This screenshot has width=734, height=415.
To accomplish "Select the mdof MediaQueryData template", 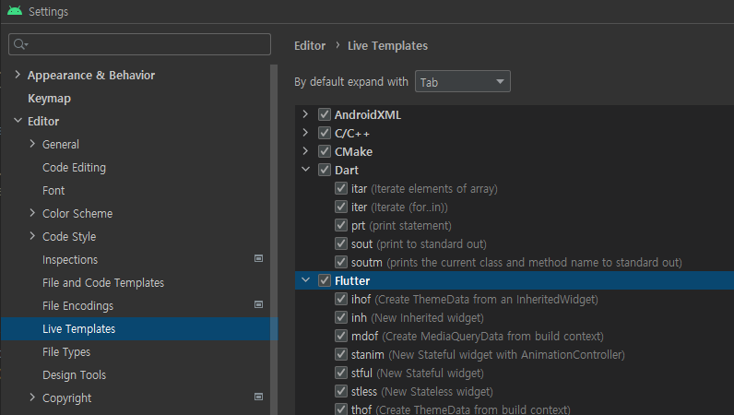I will (478, 336).
